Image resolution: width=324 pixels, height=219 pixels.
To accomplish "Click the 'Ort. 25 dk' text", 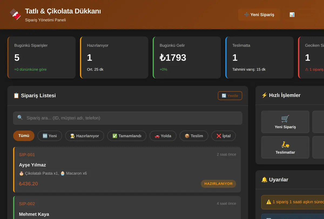I will click(95, 69).
